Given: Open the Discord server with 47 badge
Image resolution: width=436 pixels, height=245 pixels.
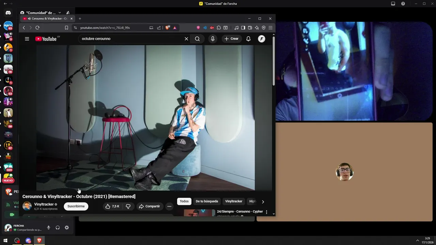Looking at the screenshot, I should 8,145.
